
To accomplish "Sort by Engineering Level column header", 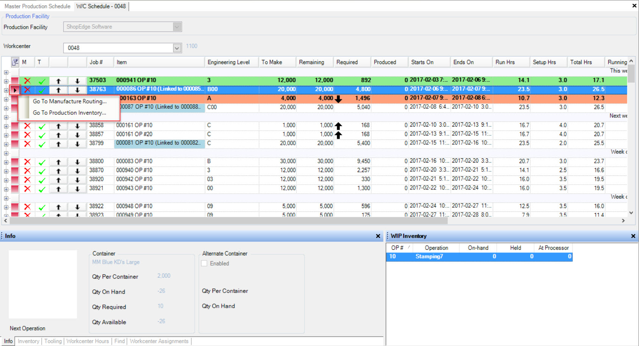I will pyautogui.click(x=231, y=62).
